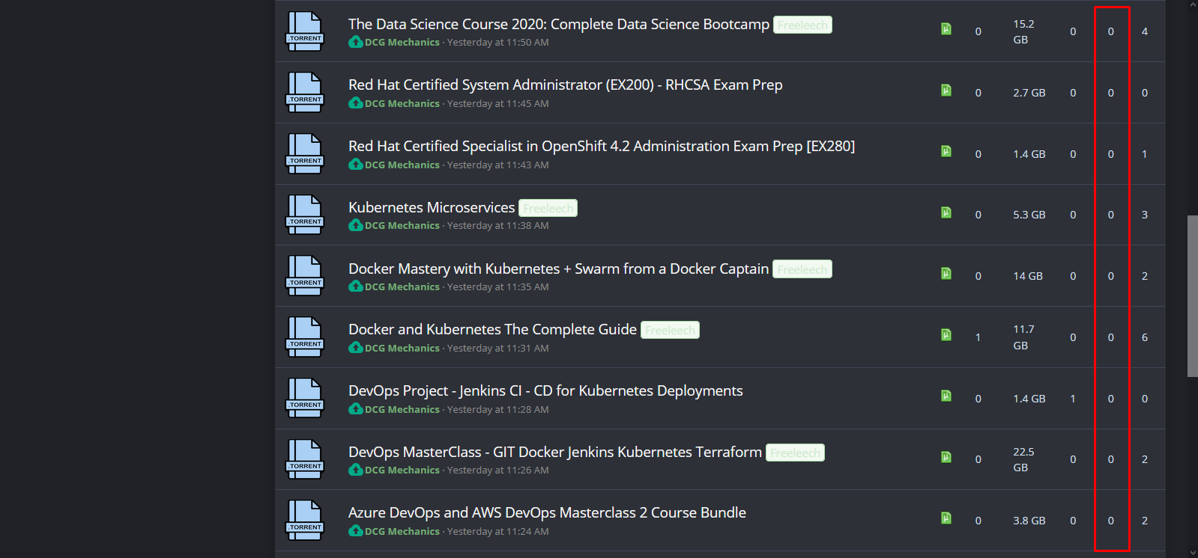The image size is (1198, 558).
Task: Click uploader badge icon under DevOps MasterClass title
Action: coord(355,470)
